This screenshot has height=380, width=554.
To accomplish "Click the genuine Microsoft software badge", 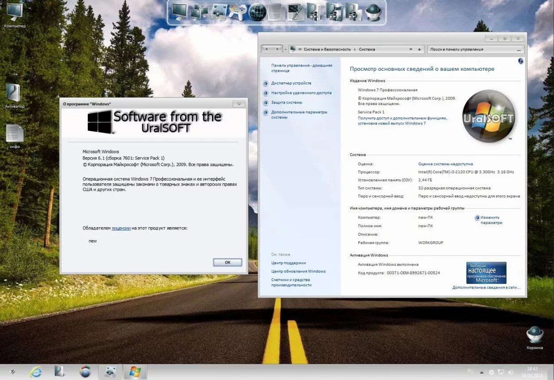I will click(x=486, y=272).
